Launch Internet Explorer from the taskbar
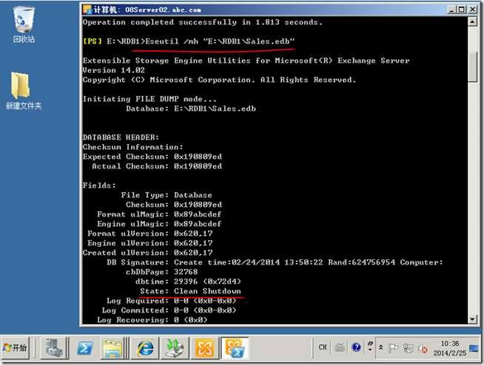The image size is (484, 365). 145,348
